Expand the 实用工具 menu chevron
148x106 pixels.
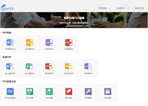[147, 8]
